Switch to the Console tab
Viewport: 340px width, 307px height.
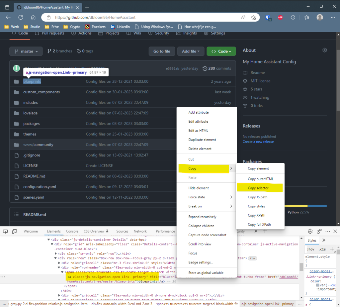point(72,231)
